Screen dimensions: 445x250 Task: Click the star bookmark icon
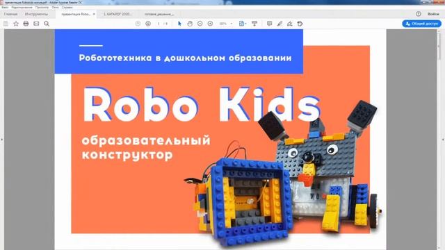tap(16, 24)
